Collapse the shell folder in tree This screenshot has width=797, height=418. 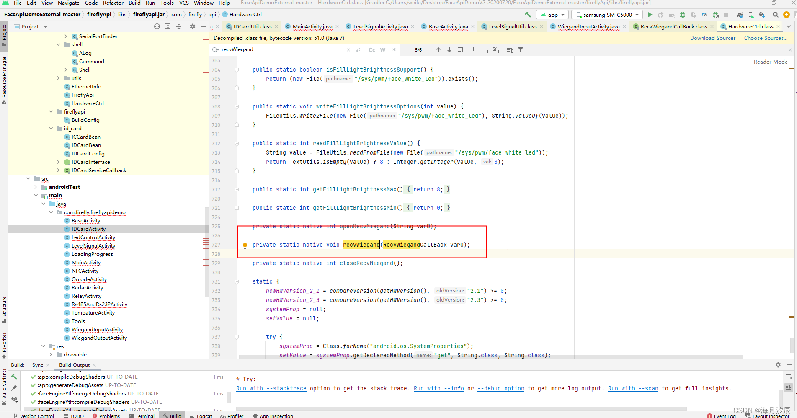(x=59, y=44)
